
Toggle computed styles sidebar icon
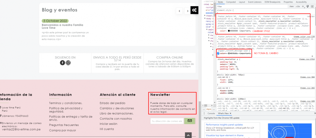312,6
